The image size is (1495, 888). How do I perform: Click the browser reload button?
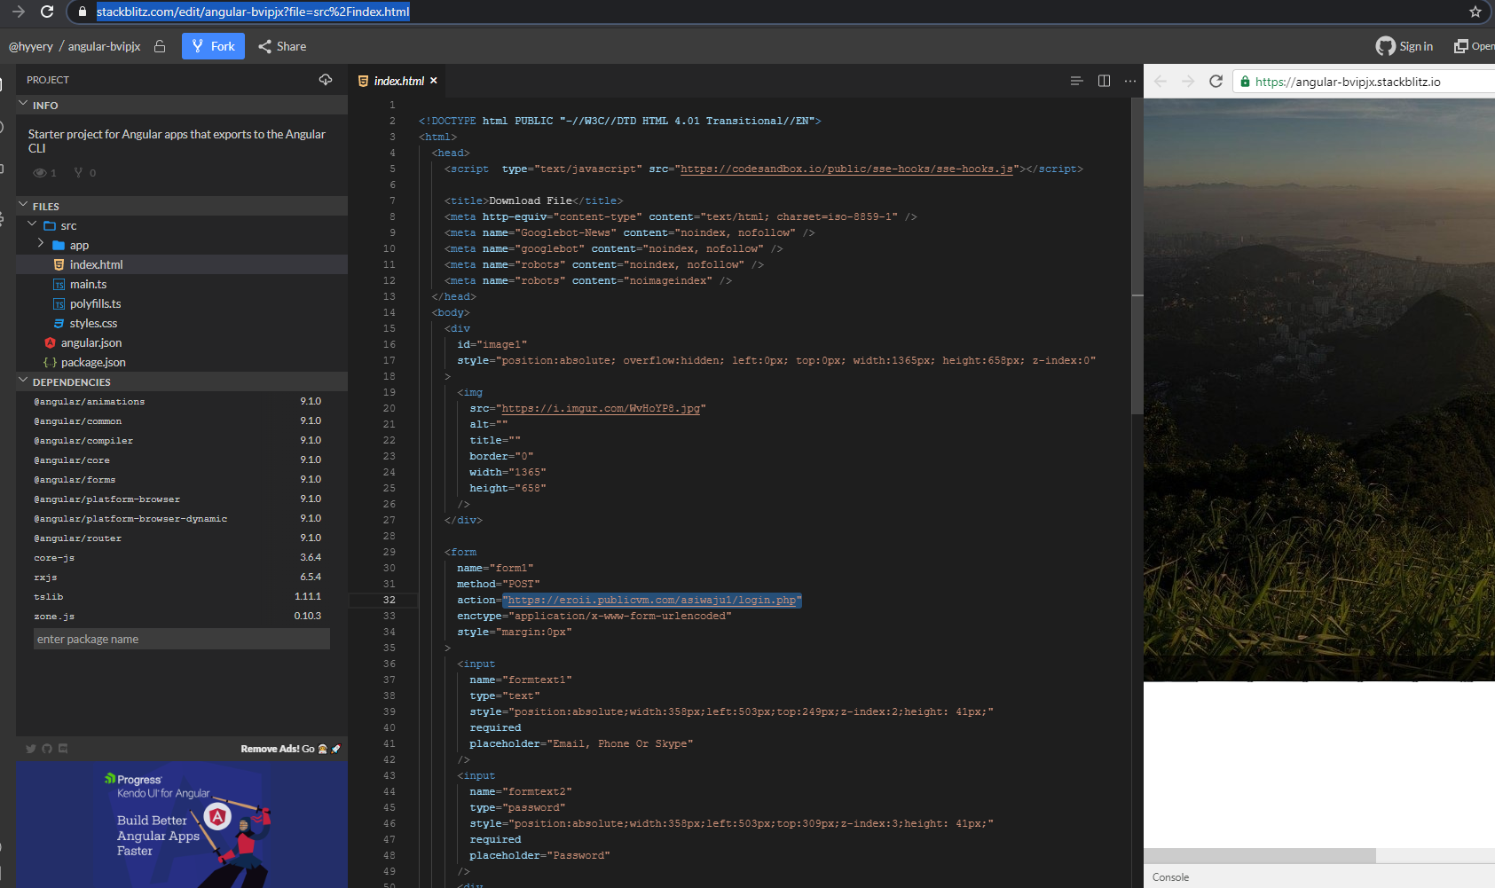click(47, 12)
